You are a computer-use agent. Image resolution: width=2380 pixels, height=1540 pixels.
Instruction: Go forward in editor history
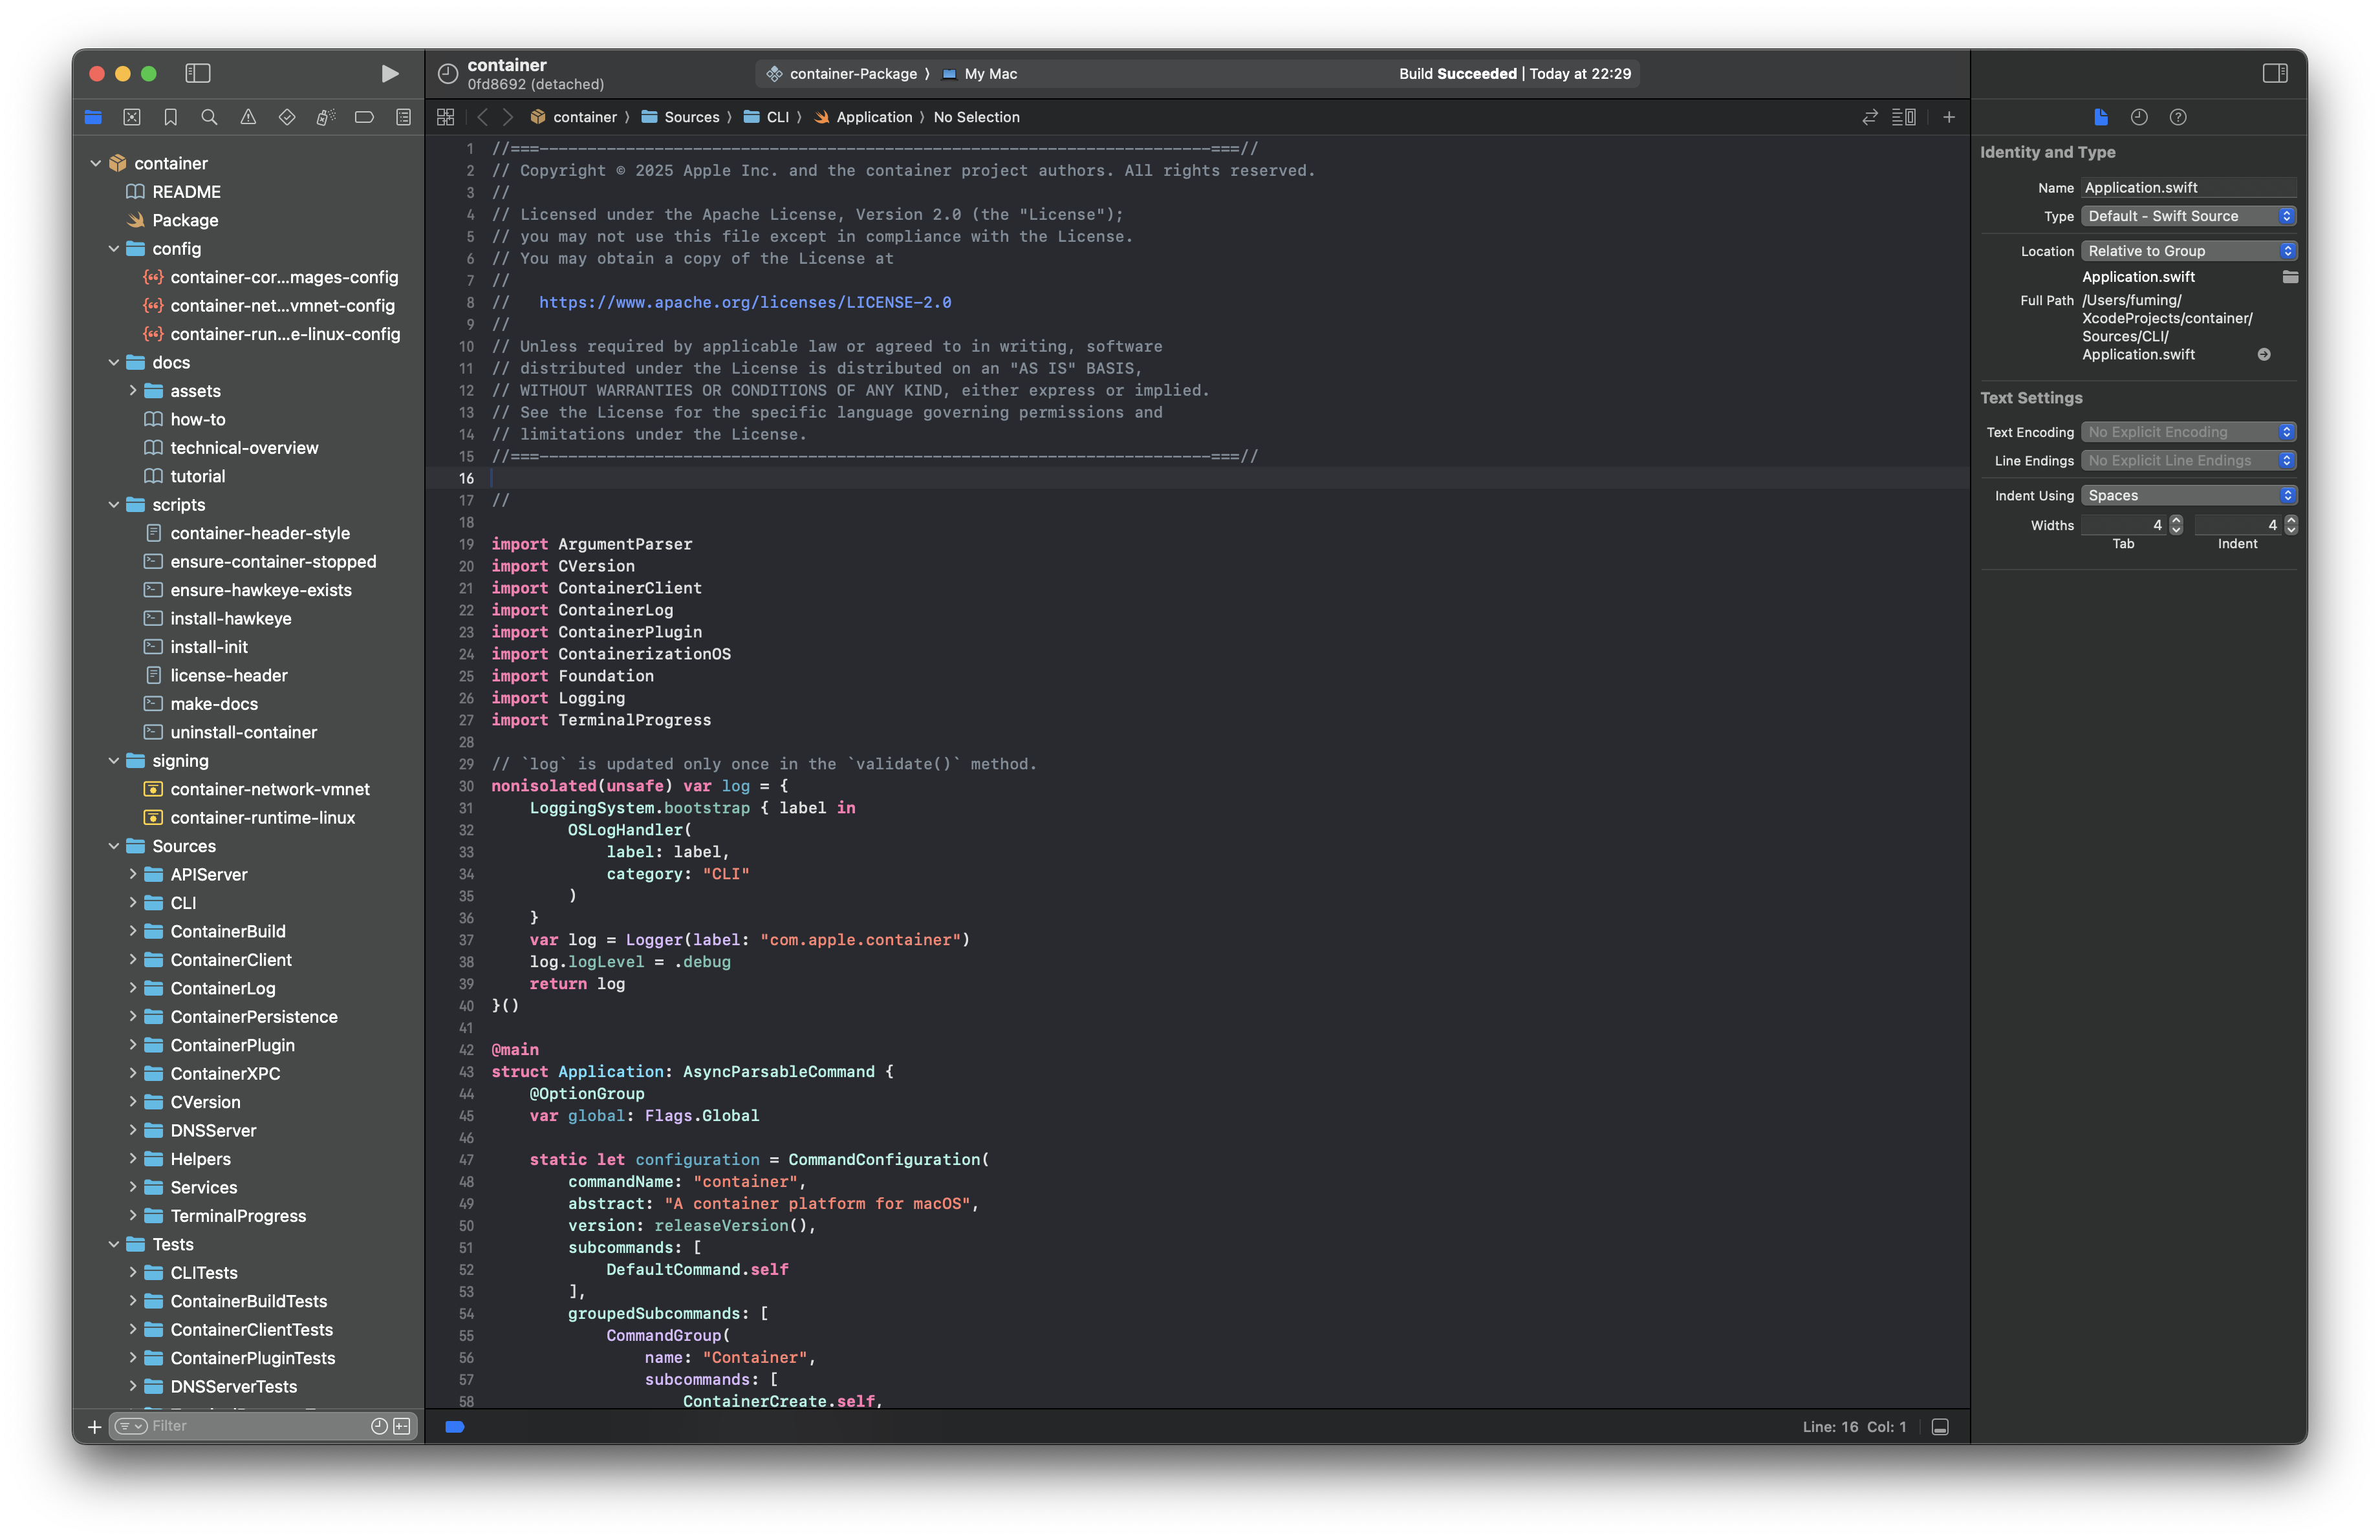pos(507,117)
